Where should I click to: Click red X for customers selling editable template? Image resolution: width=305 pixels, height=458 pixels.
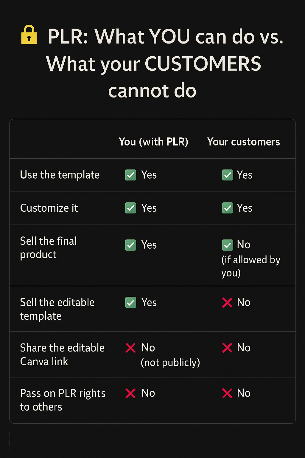pyautogui.click(x=227, y=303)
